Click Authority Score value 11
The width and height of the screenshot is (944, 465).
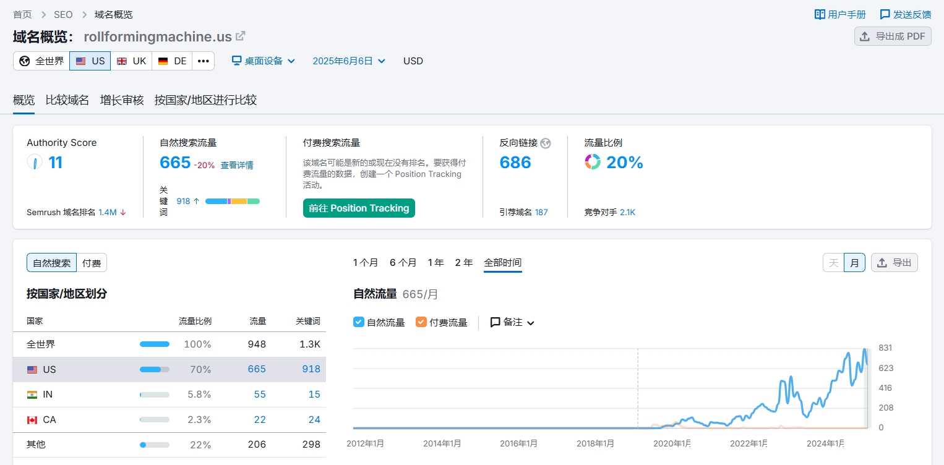point(56,163)
